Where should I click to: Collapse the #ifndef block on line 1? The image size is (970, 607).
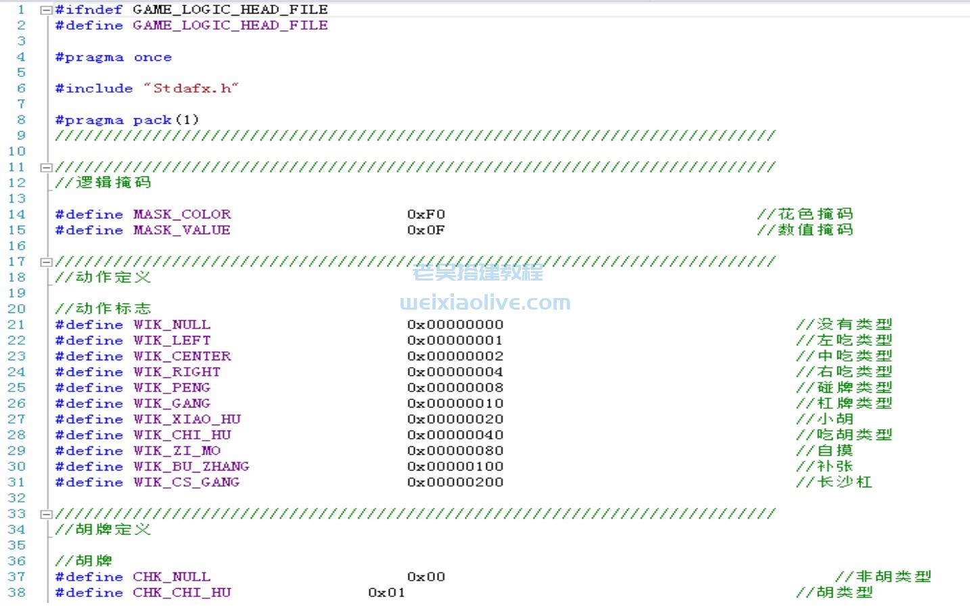point(45,10)
